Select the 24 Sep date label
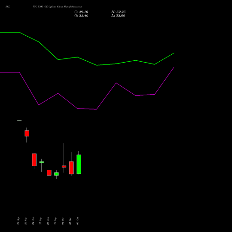This screenshot has width=232, height=232. (x=33, y=221)
